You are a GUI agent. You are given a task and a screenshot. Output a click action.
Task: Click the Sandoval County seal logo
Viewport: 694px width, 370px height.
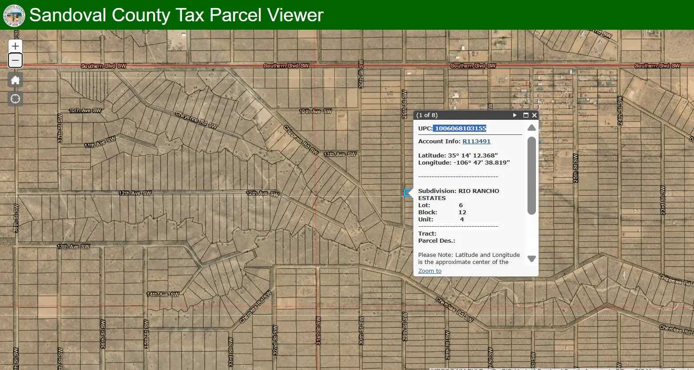pyautogui.click(x=14, y=15)
